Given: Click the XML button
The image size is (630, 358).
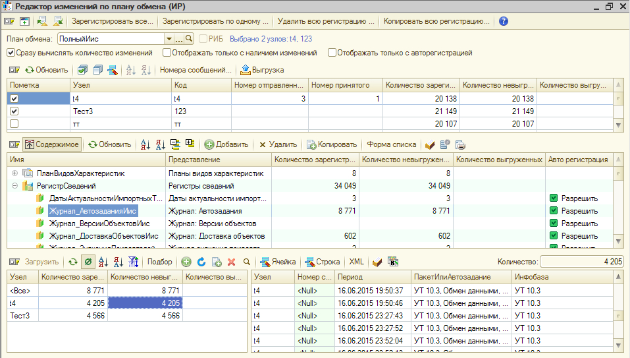Looking at the screenshot, I should coord(356,262).
